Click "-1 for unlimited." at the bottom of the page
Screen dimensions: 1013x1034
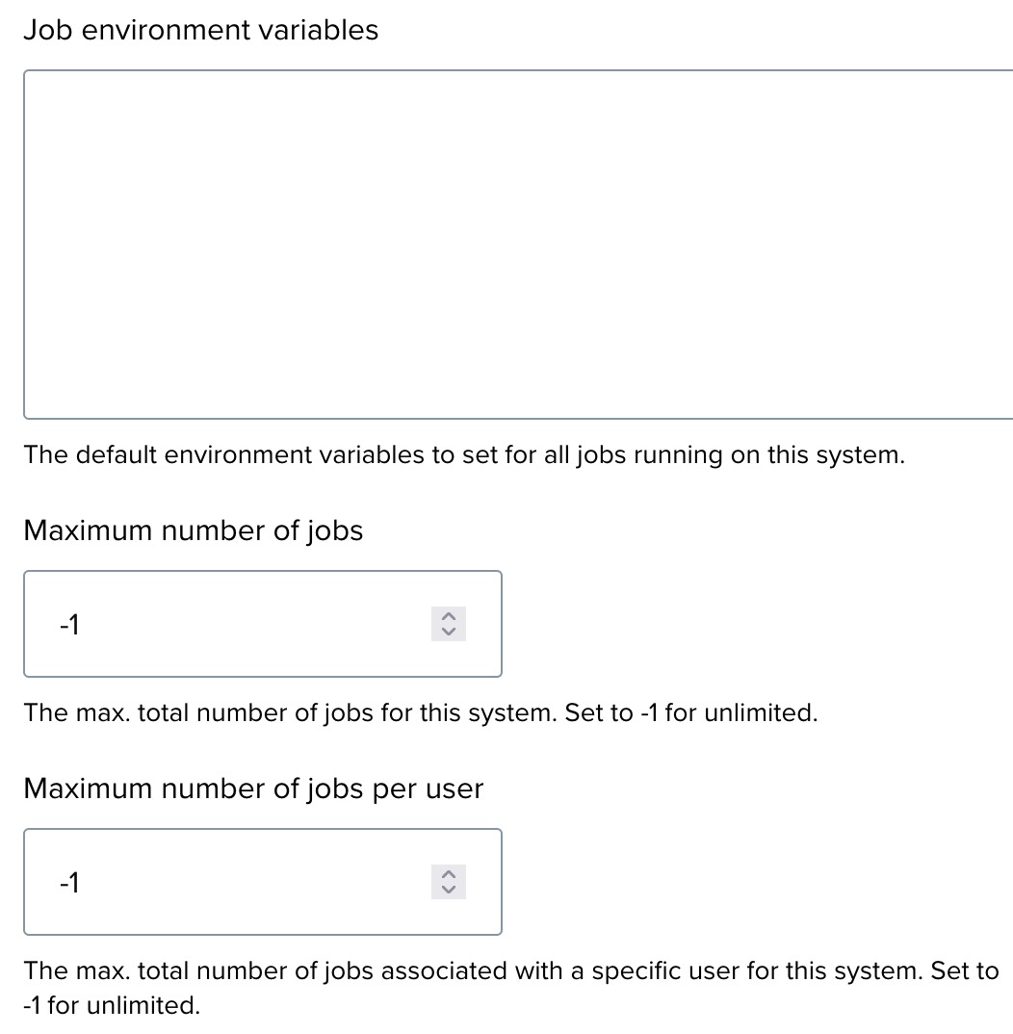pos(111,1005)
